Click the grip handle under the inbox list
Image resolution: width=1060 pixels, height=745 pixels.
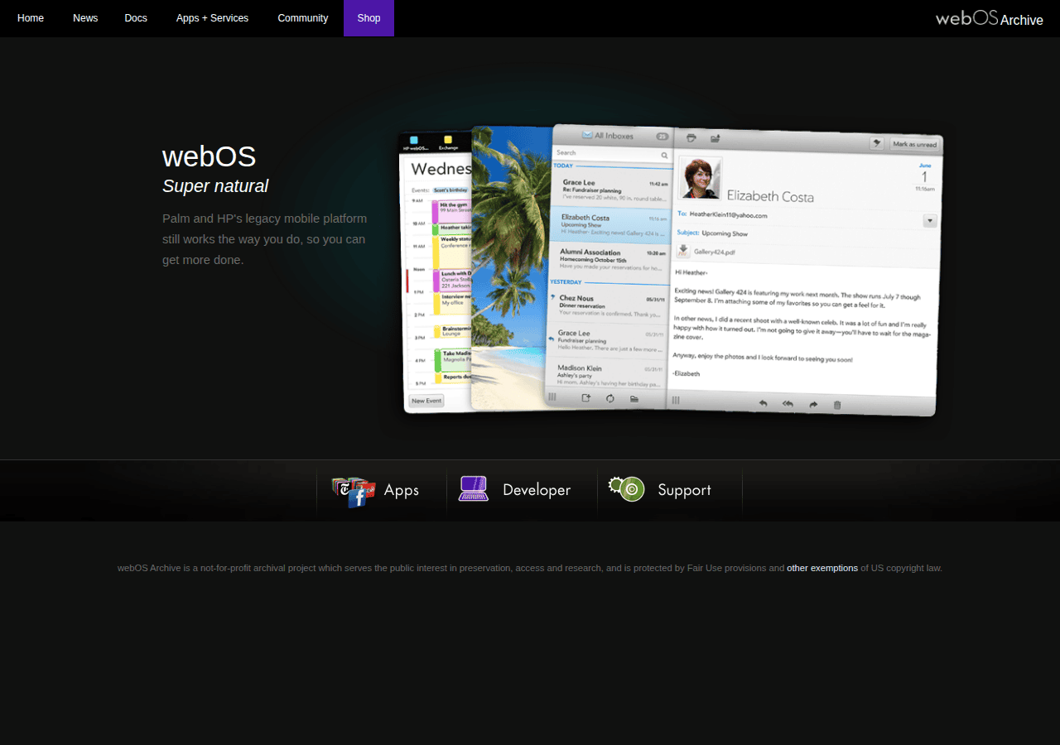(x=552, y=397)
